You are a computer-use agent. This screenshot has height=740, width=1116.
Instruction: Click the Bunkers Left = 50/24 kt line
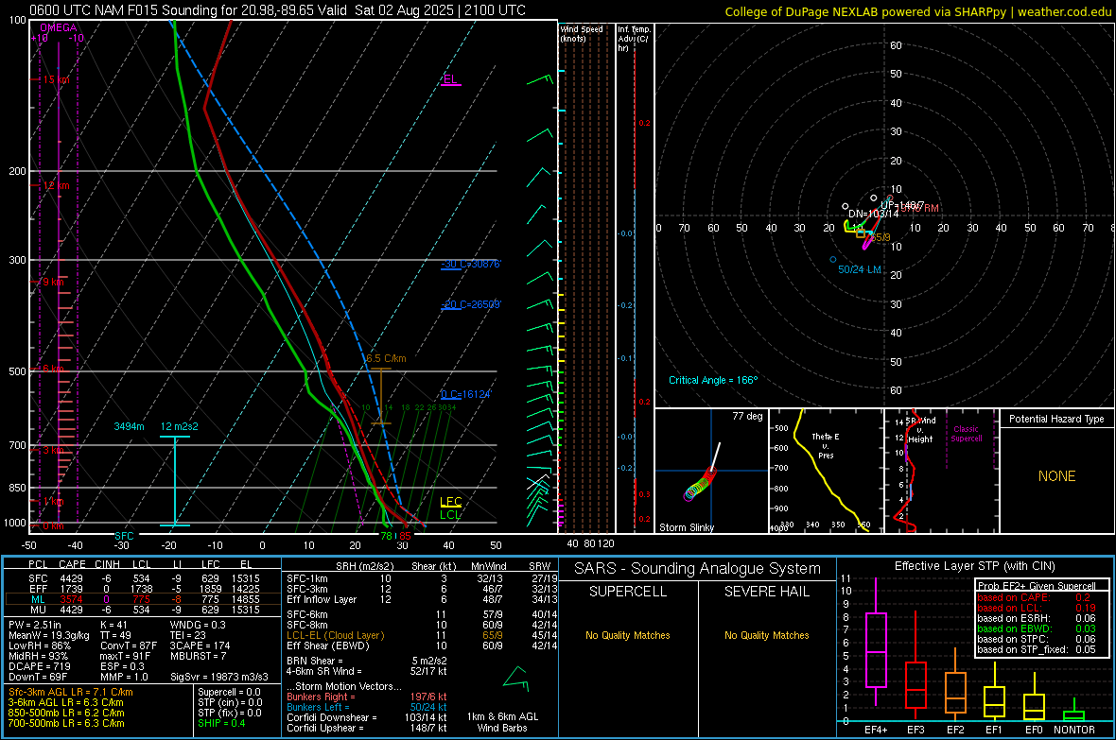(367, 707)
